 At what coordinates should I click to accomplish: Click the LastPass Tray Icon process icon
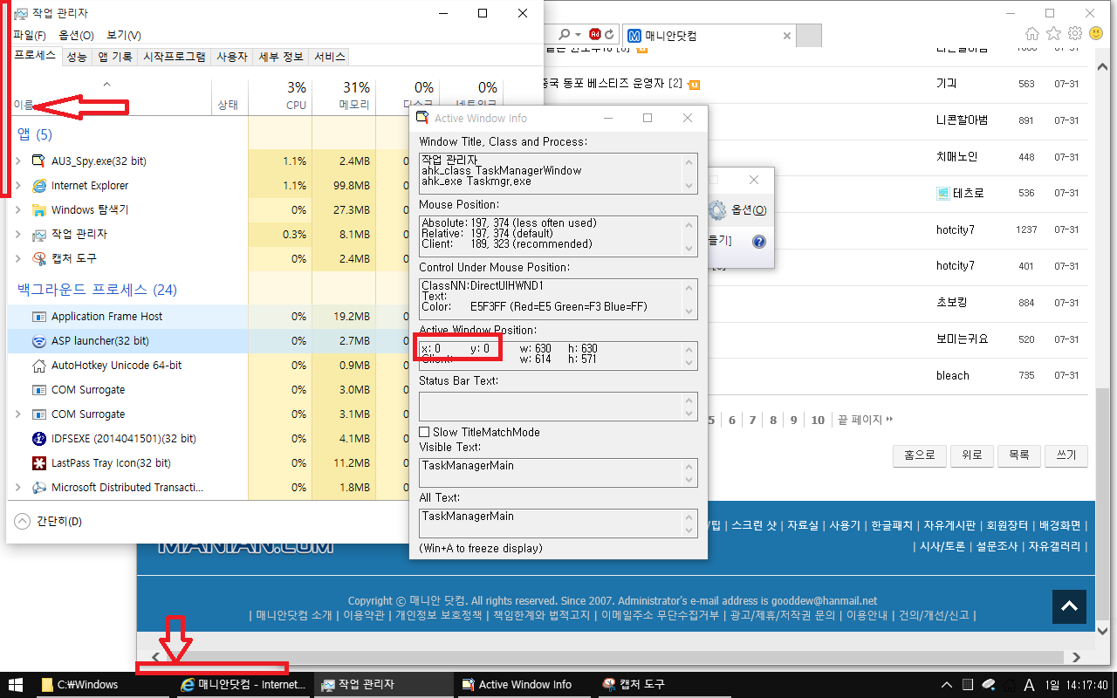point(38,462)
